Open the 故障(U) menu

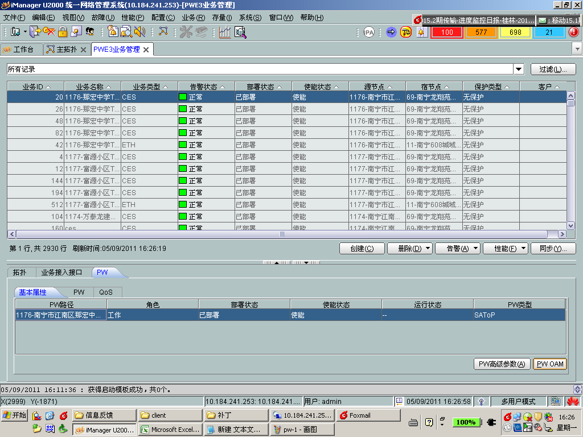click(102, 18)
